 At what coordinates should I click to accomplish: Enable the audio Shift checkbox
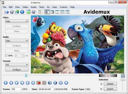[6, 55]
